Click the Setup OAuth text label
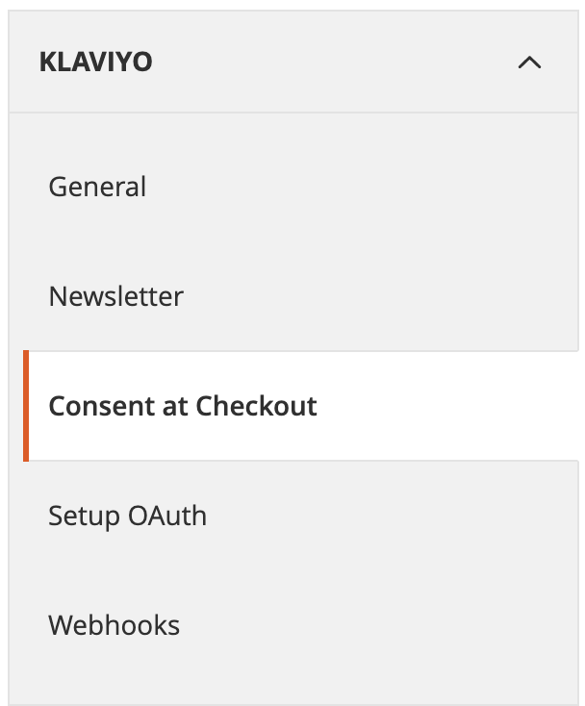This screenshot has width=585, height=706. [127, 516]
